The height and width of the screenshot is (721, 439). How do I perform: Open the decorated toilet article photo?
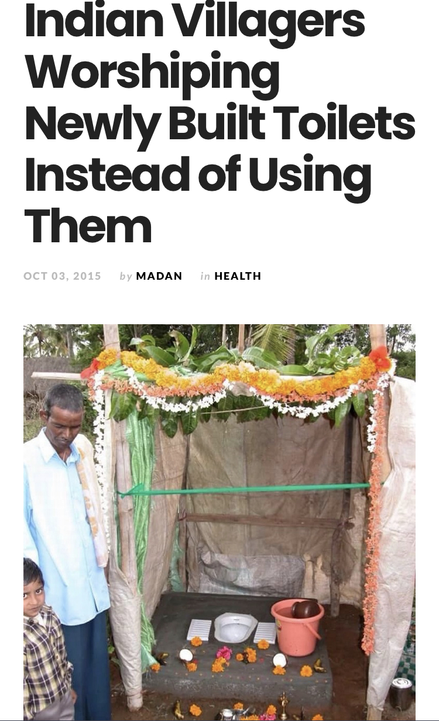point(220,522)
